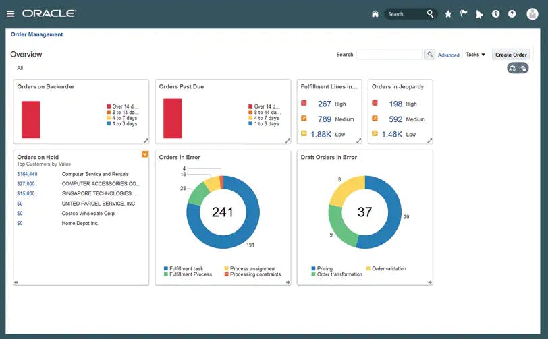Click the Fulfillment task legend entry
The height and width of the screenshot is (339, 548).
click(x=184, y=268)
